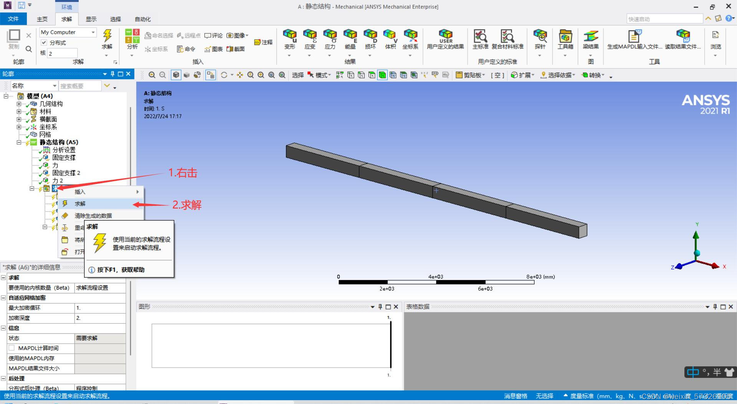
Task: Select the 固定支撑 2 tree item
Action: (x=66, y=173)
